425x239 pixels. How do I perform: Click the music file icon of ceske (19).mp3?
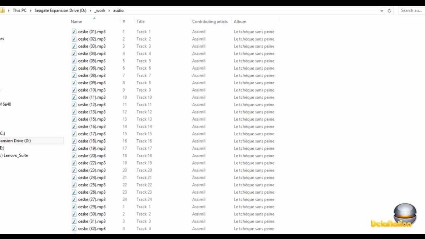(x=74, y=148)
